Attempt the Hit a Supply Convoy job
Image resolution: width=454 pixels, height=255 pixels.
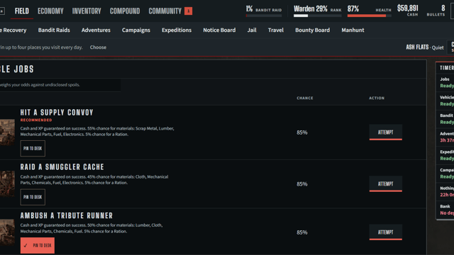tap(385, 132)
